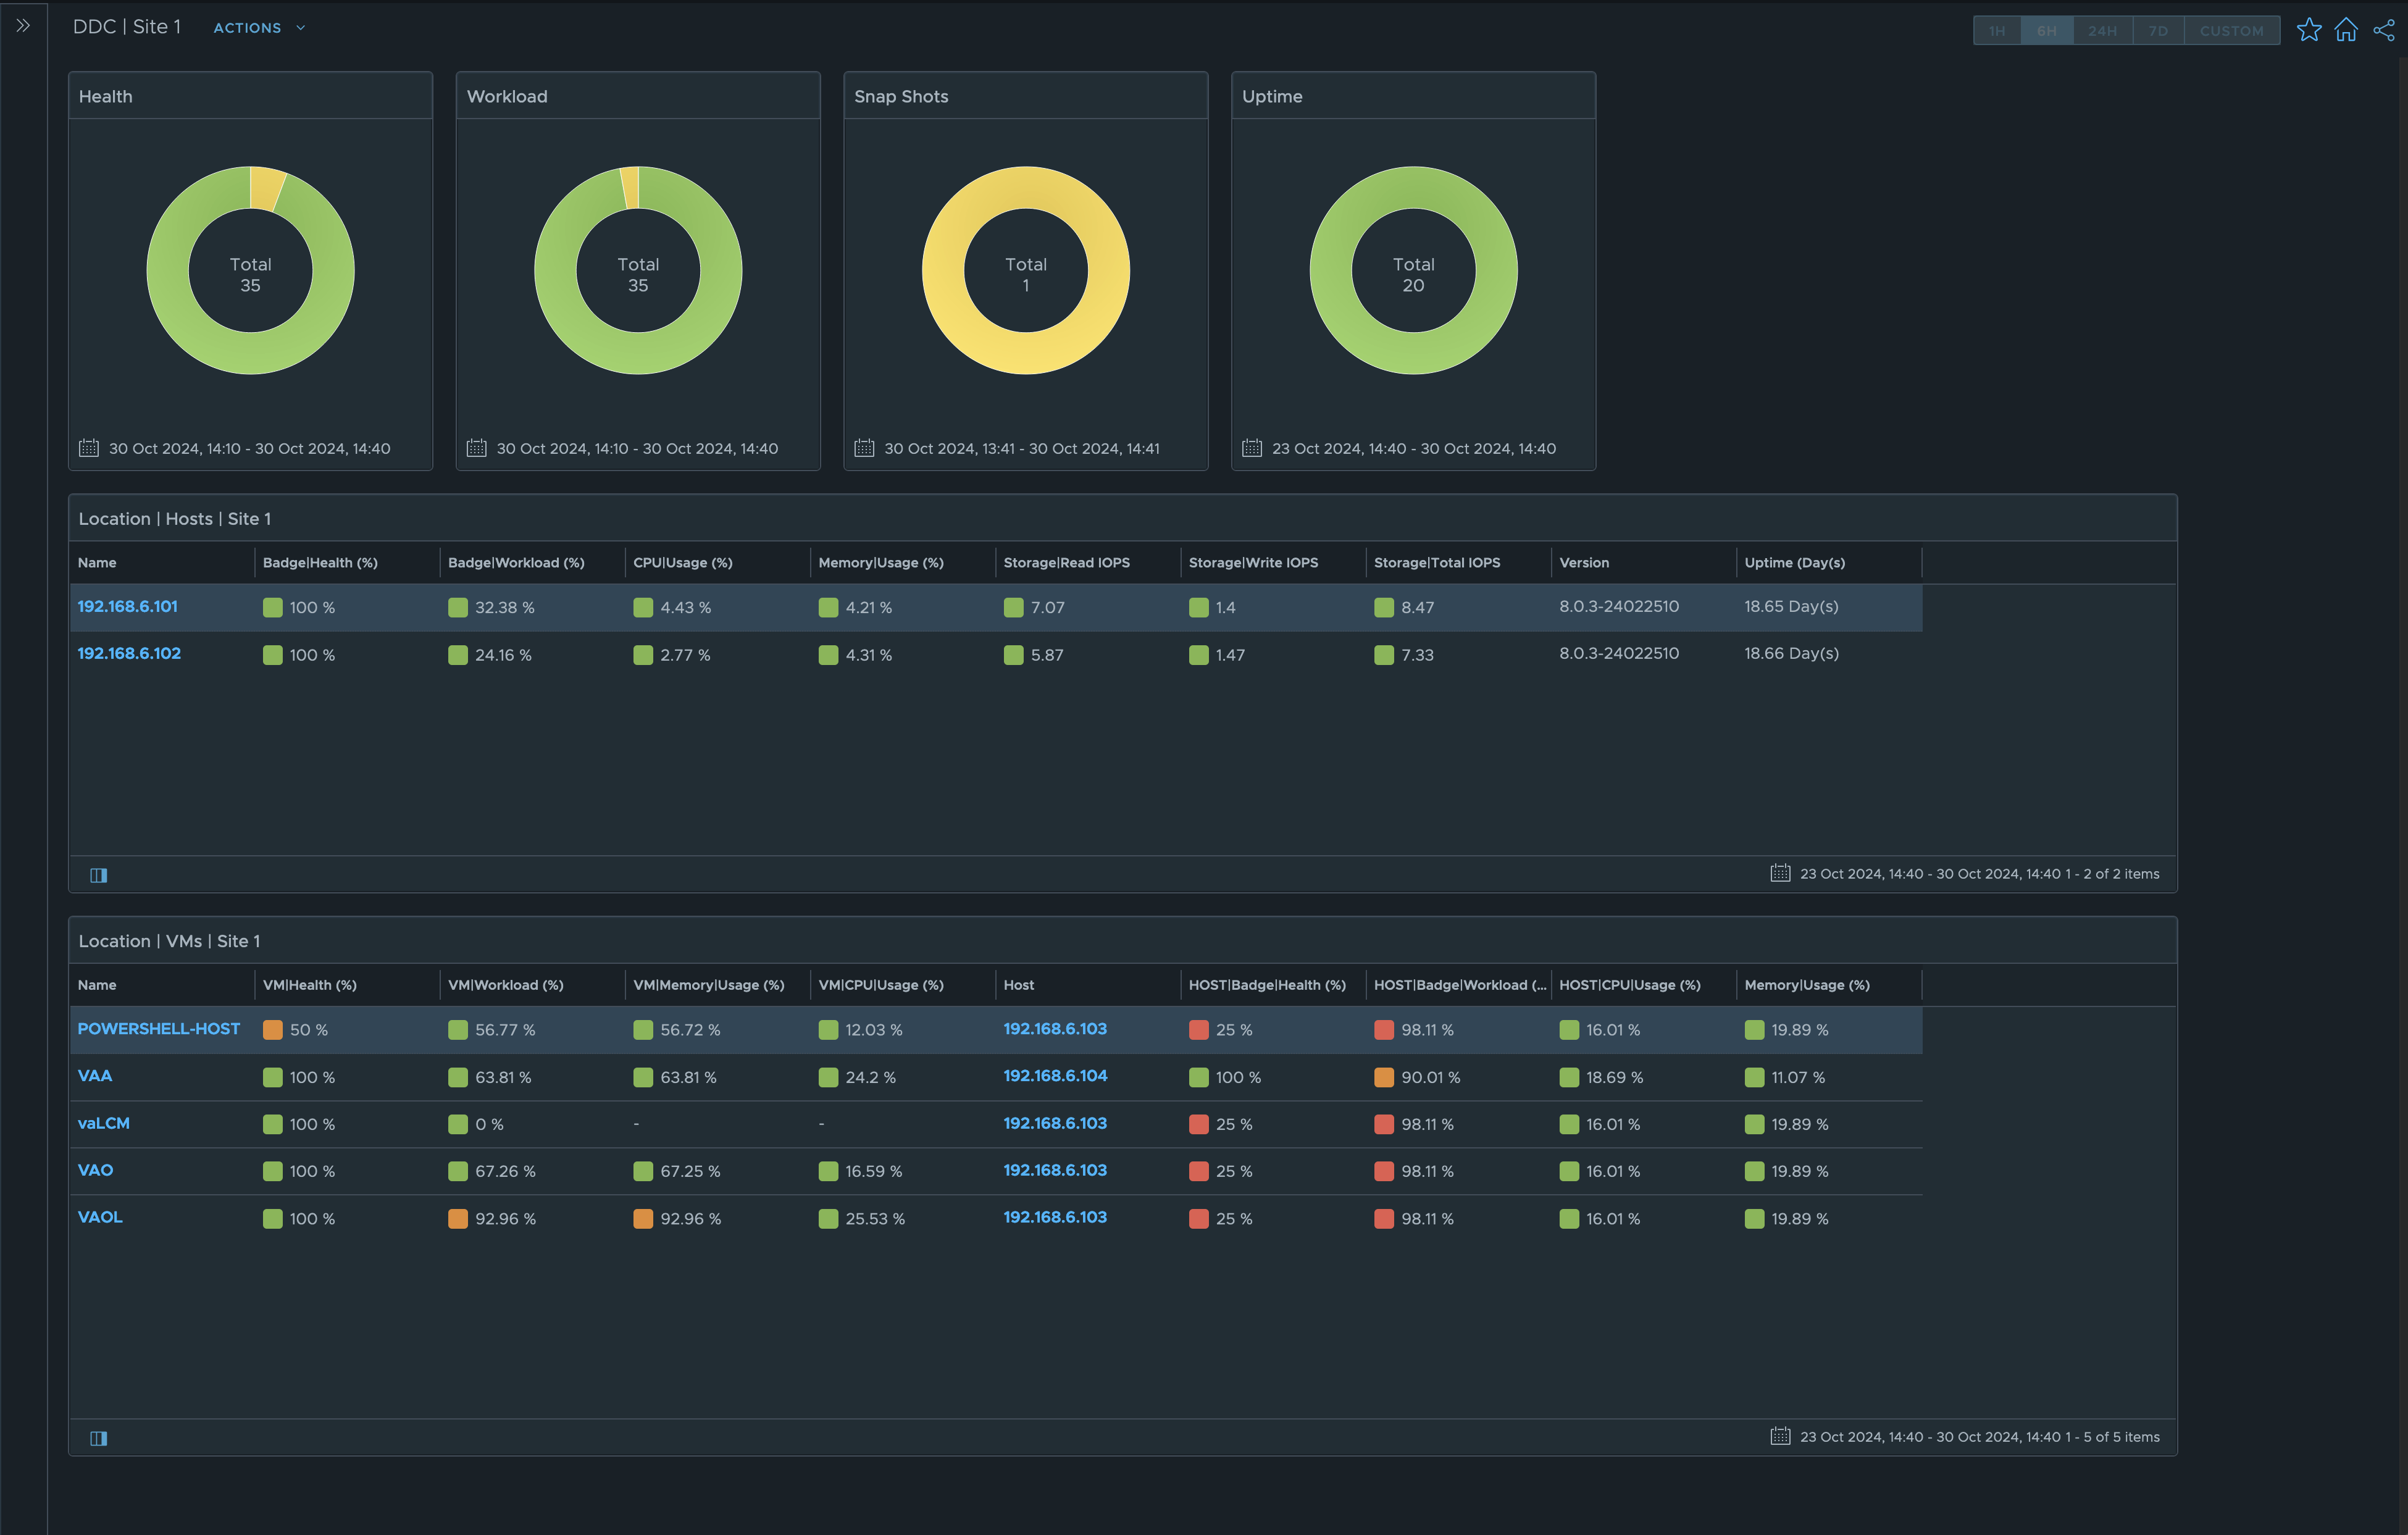Click the home dashboard icon
Screen dimensions: 2408x1535
coord(2346,30)
